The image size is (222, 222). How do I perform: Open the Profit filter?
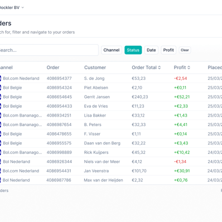[x=168, y=50]
